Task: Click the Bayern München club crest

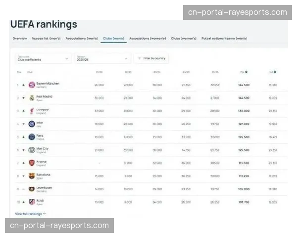Action: click(32, 85)
